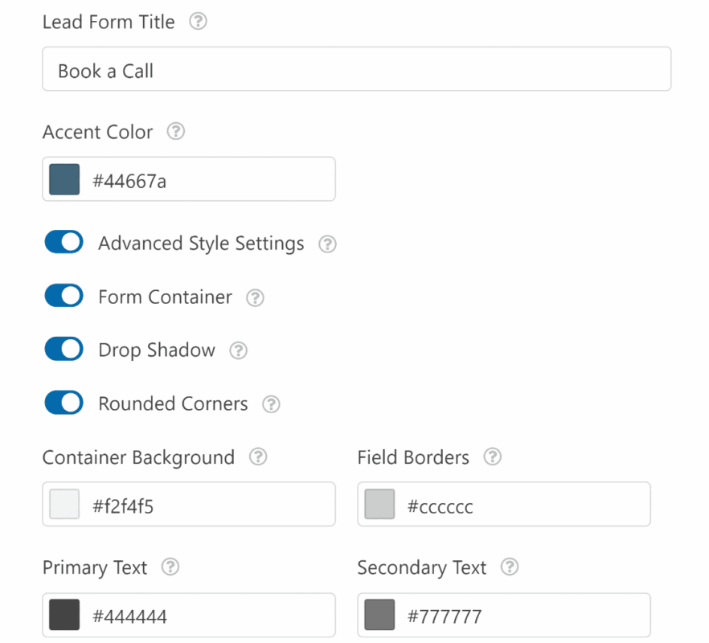Open Advanced Style Settings help tooltip icon
Screen dimensions: 709x643
pos(327,244)
